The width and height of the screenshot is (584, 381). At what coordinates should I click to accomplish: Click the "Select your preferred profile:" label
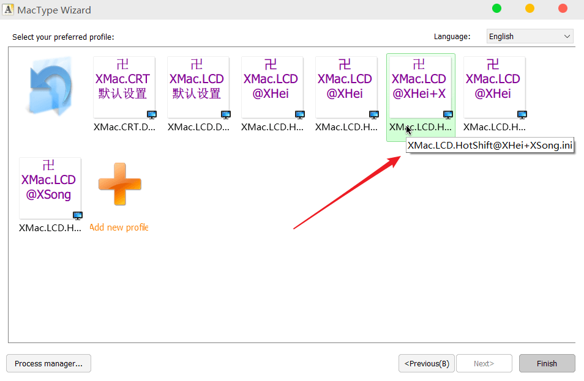pyautogui.click(x=63, y=37)
